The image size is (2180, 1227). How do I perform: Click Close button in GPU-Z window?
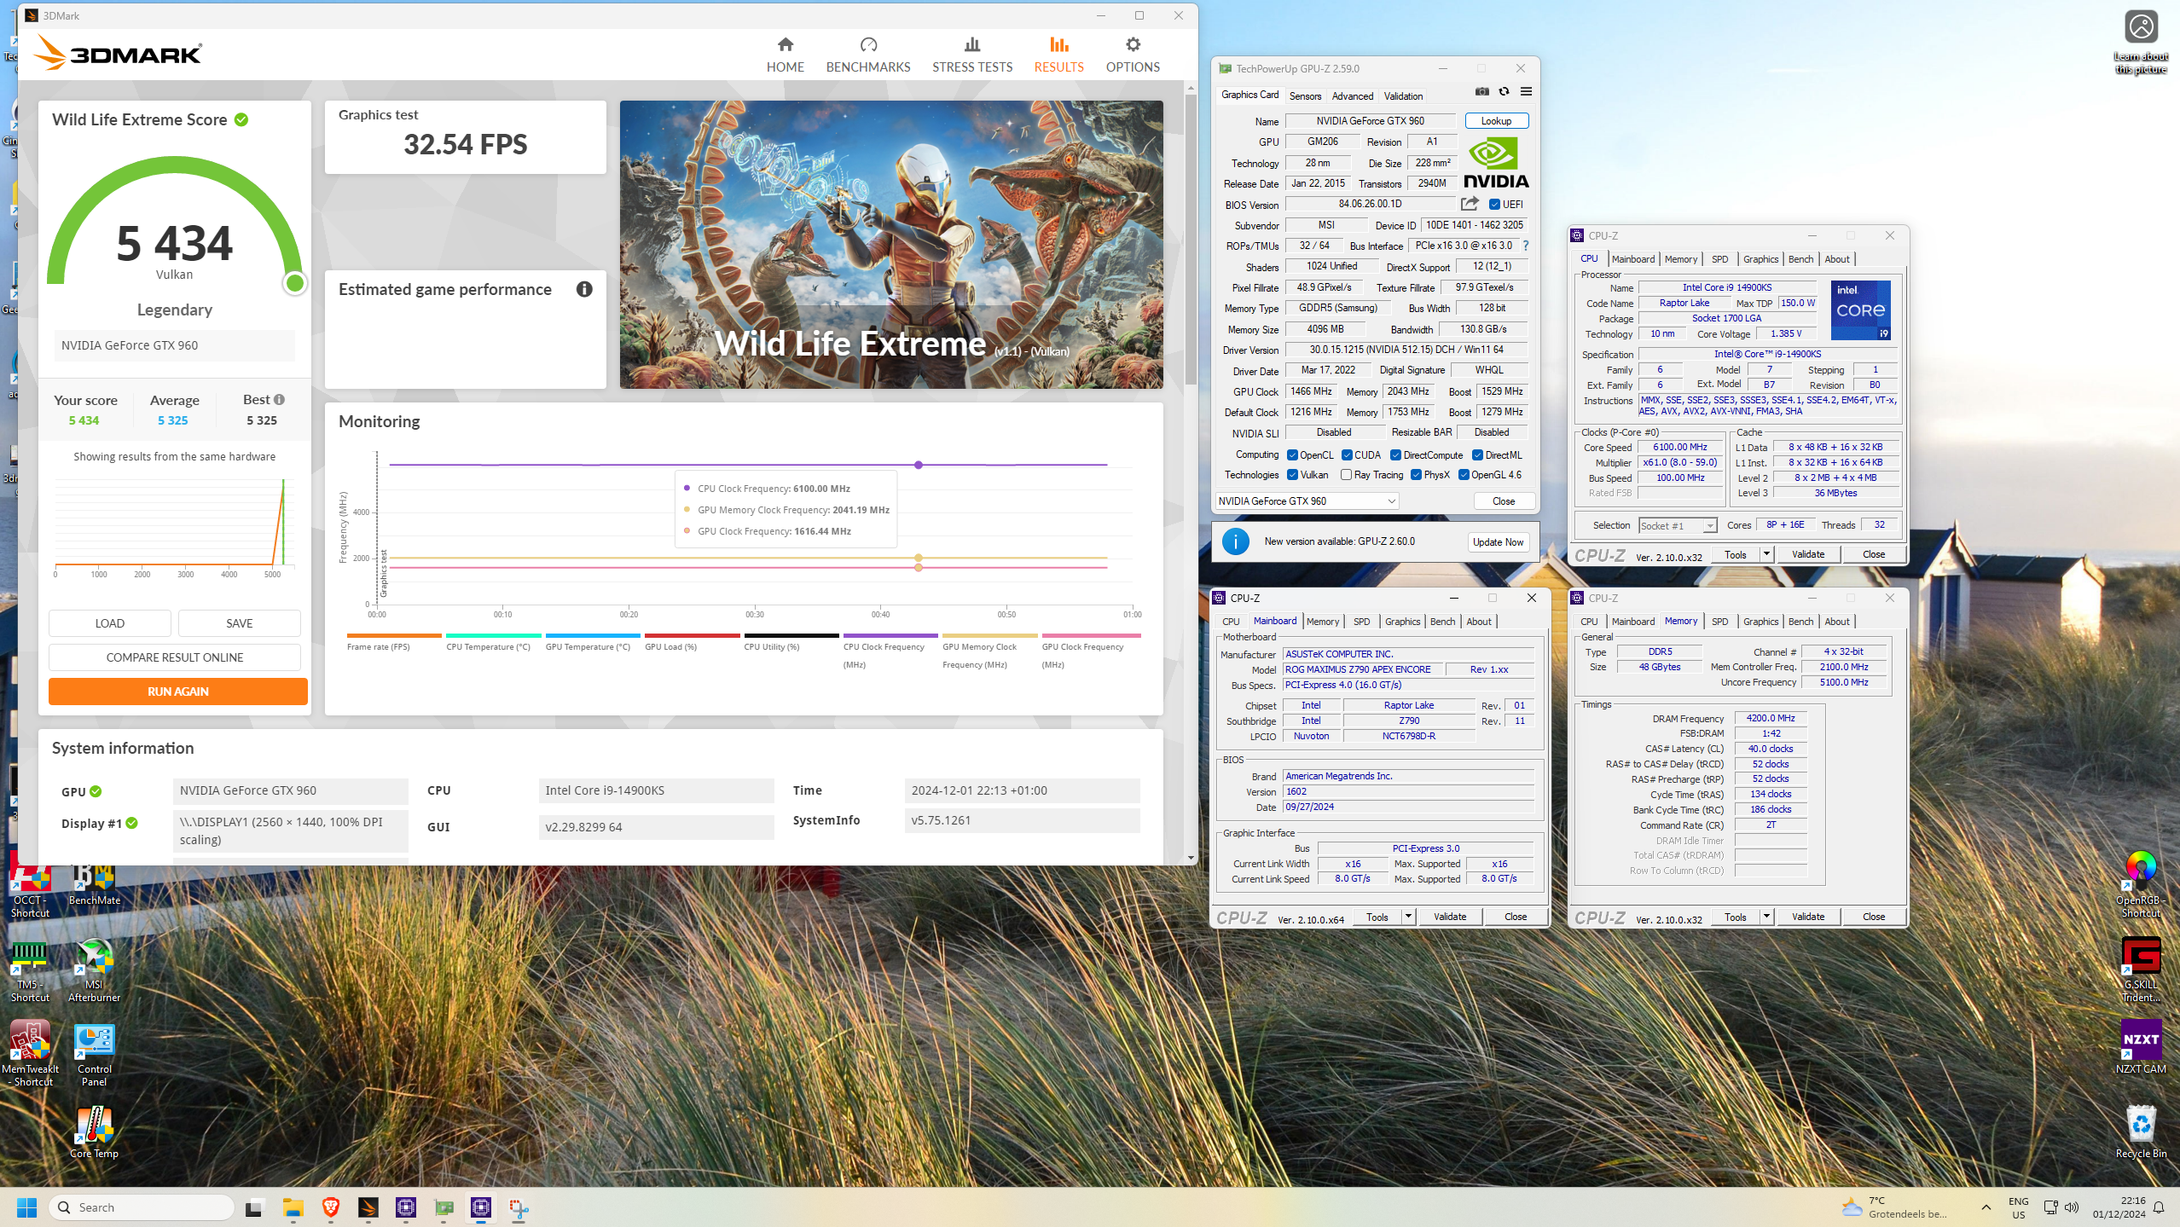(1504, 501)
